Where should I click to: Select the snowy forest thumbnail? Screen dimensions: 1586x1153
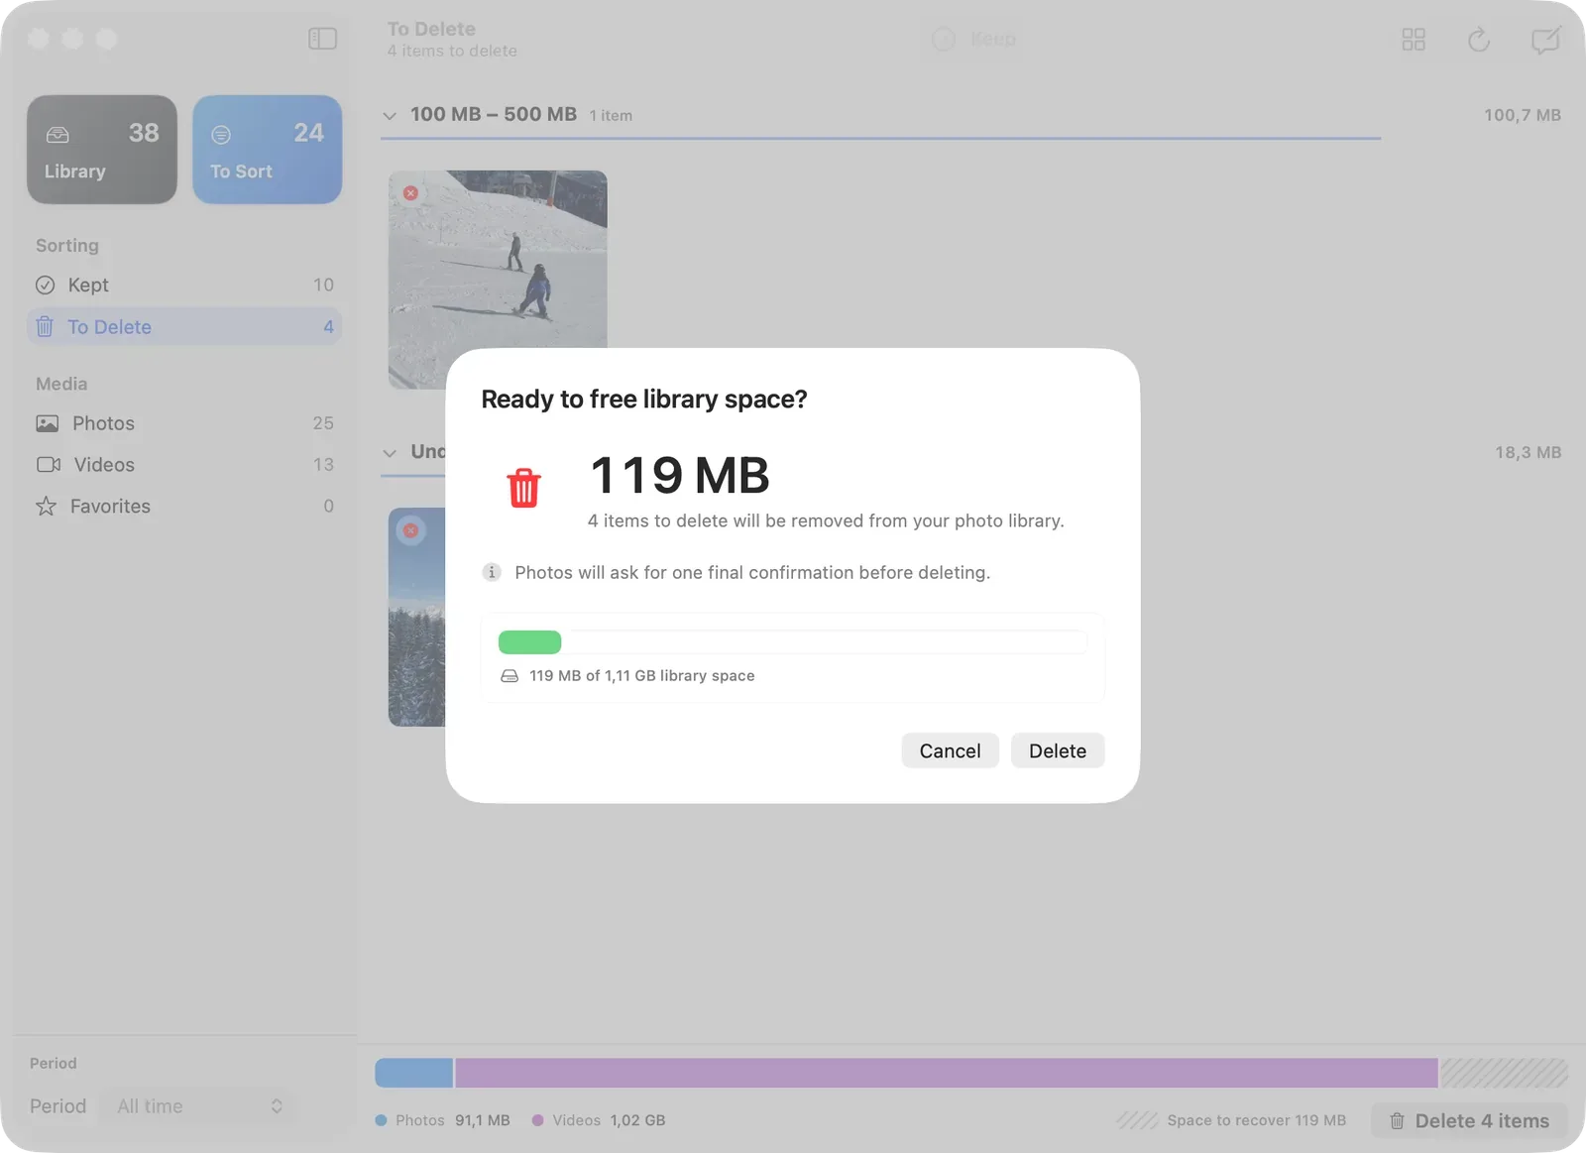point(416,617)
